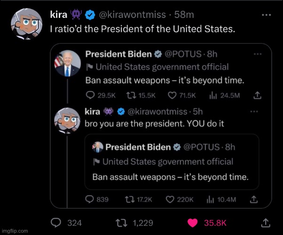View analytics for Biden's tweet at 24.5M
Screen dimensions: 283x235
click(x=212, y=95)
